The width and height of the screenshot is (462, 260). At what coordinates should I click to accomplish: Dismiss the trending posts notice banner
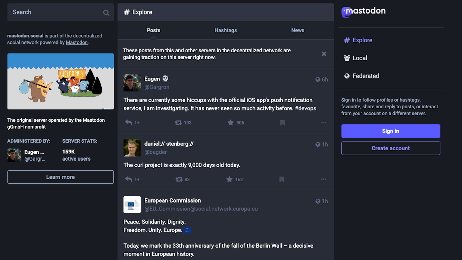pos(324,54)
